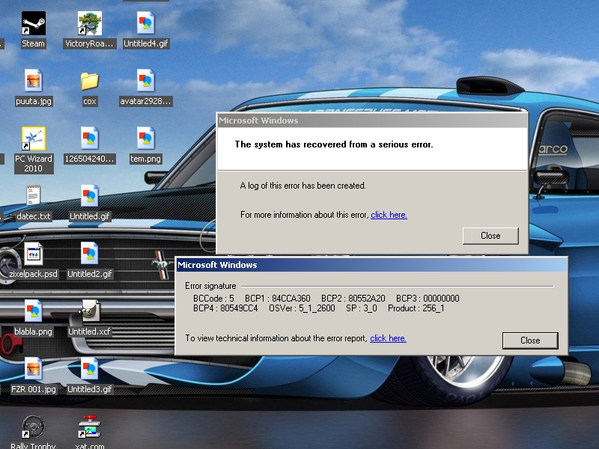The image size is (599, 449).
Task: Click the BCP3 : 00000000 text
Action: [x=428, y=298]
